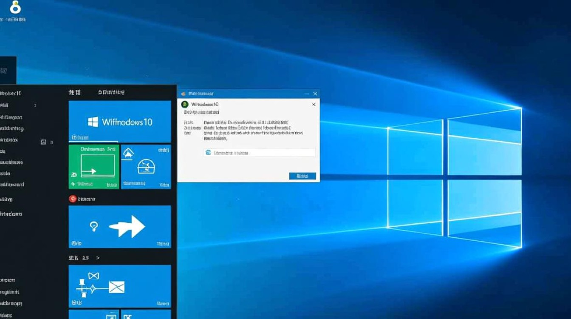Expand the chevron next to tile group header

coord(98,258)
